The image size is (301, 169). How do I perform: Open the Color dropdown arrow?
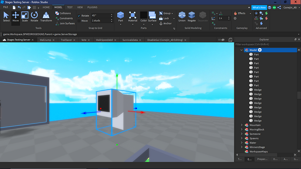click(144, 24)
